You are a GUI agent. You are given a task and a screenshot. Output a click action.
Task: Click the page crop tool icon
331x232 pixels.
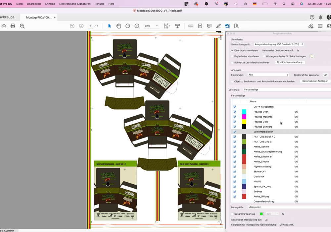tap(236, 26)
